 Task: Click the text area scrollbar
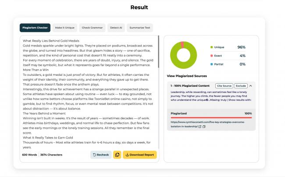[158, 52]
